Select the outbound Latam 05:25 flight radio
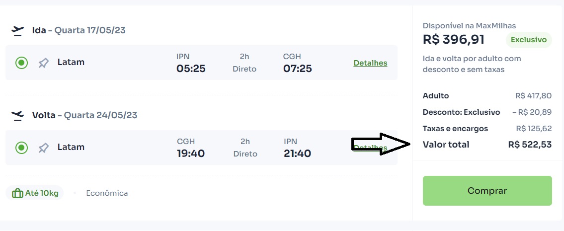Image resolution: width=564 pixels, height=231 pixels. [21, 63]
